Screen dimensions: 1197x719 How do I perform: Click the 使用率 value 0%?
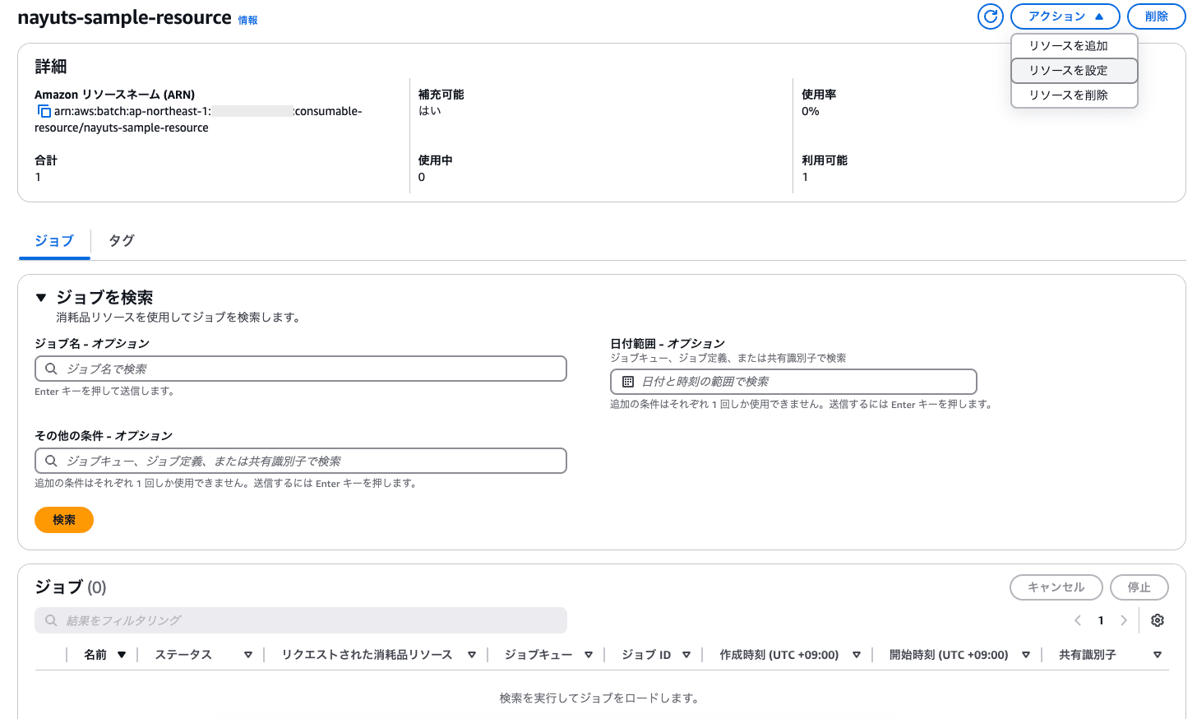click(x=811, y=111)
